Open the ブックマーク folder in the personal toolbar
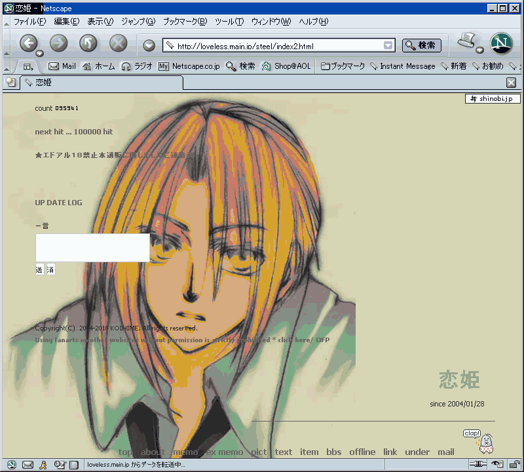The image size is (524, 472). pyautogui.click(x=343, y=66)
